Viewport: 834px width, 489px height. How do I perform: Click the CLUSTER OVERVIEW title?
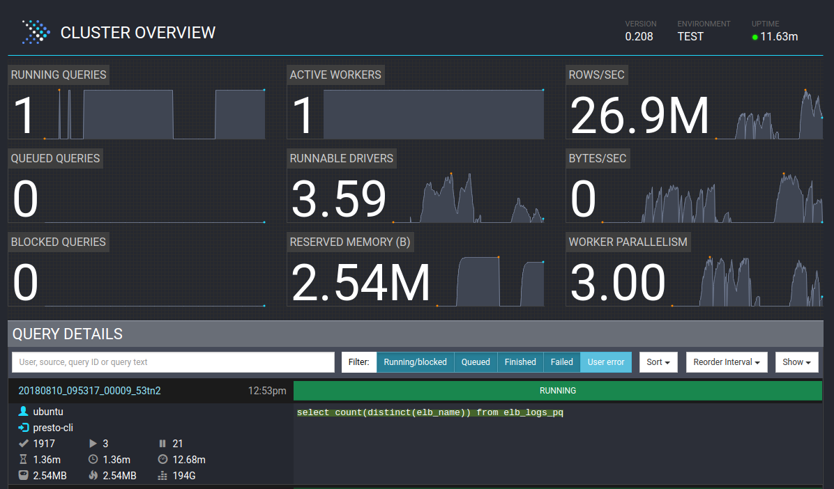(138, 33)
